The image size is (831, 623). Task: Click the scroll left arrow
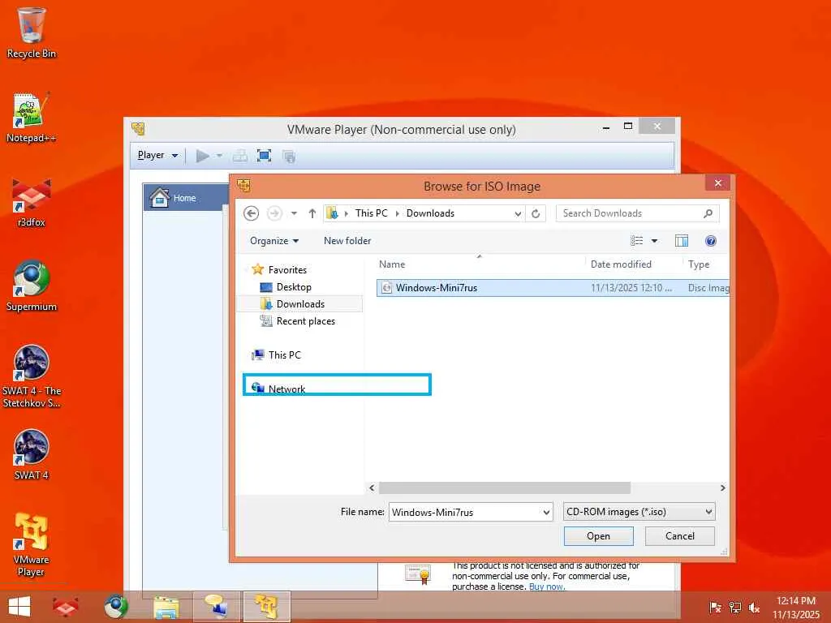click(x=372, y=488)
